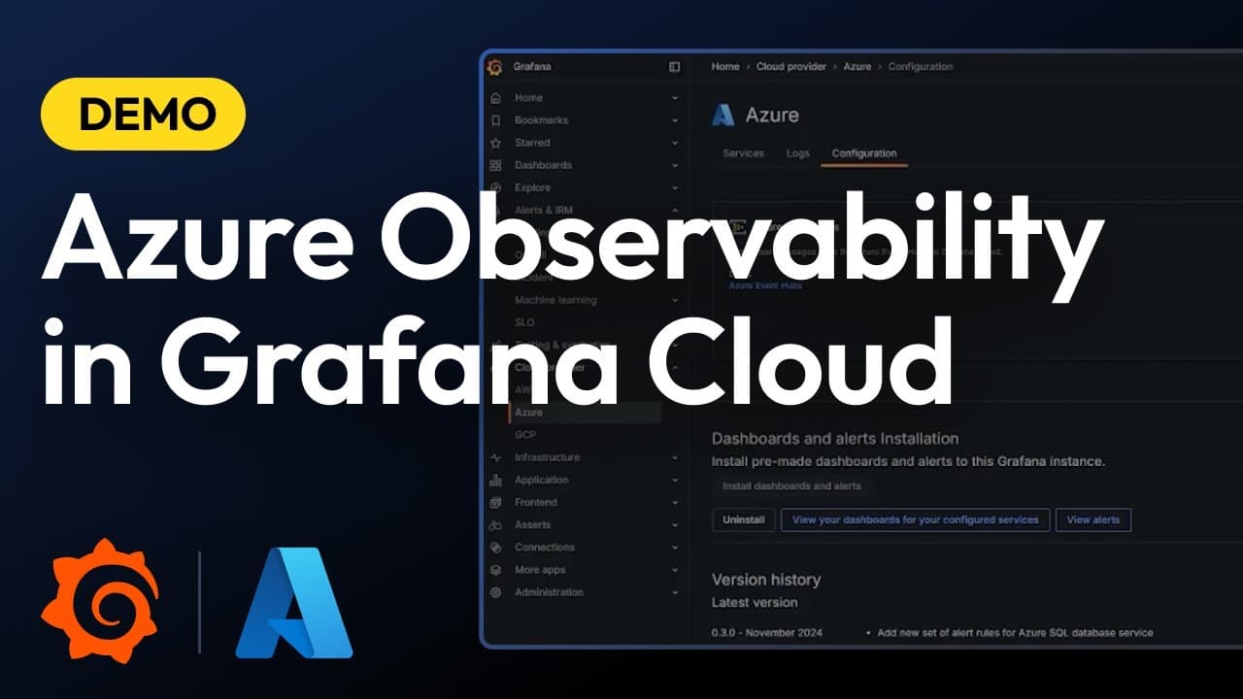Expand the Asserts section chevron
This screenshot has width=1243, height=699.
pyautogui.click(x=675, y=525)
